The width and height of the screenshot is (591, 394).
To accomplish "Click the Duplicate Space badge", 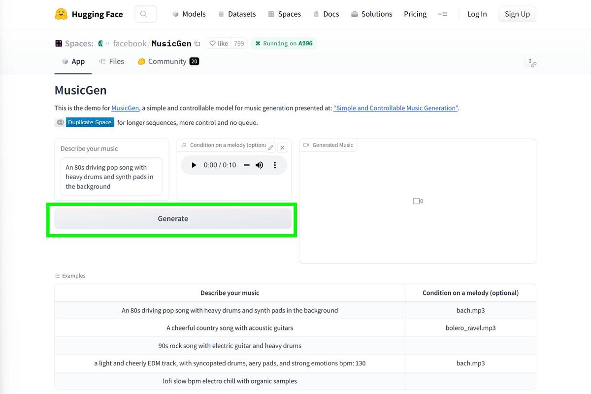I will pyautogui.click(x=90, y=122).
